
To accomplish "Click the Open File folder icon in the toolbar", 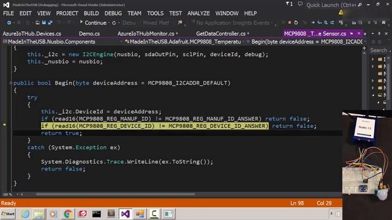I will tap(37, 23).
